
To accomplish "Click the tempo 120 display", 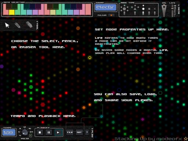I will pos(9,132).
